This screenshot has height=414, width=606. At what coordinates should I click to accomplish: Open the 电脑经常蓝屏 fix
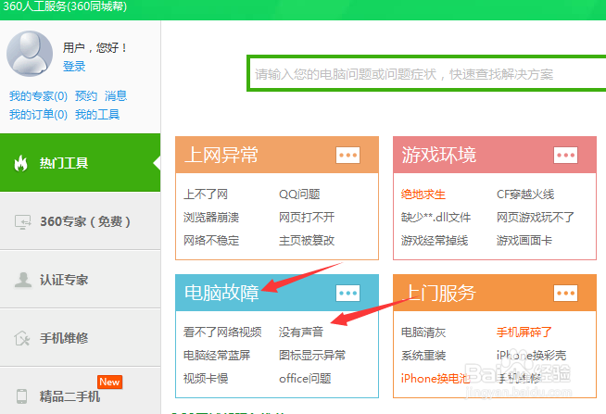pyautogui.click(x=217, y=355)
